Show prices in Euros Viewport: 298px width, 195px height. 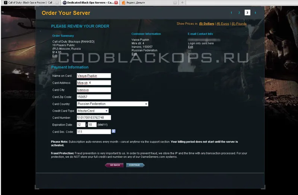(x=223, y=24)
